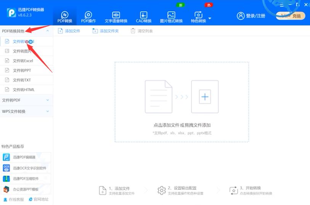Click the 办公资源PPT模板 icon

click(6, 189)
